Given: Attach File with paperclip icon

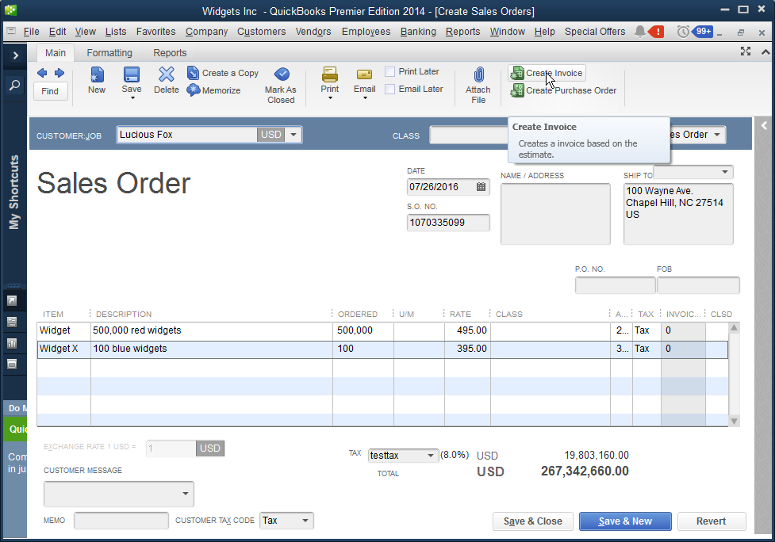Looking at the screenshot, I should (478, 85).
